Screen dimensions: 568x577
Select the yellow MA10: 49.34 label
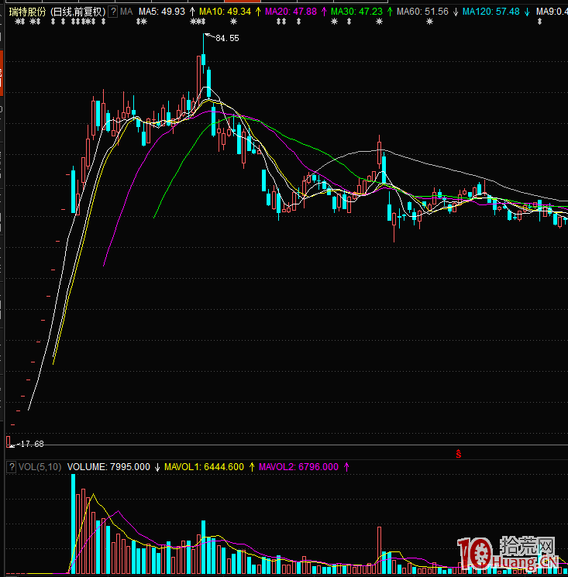[225, 12]
